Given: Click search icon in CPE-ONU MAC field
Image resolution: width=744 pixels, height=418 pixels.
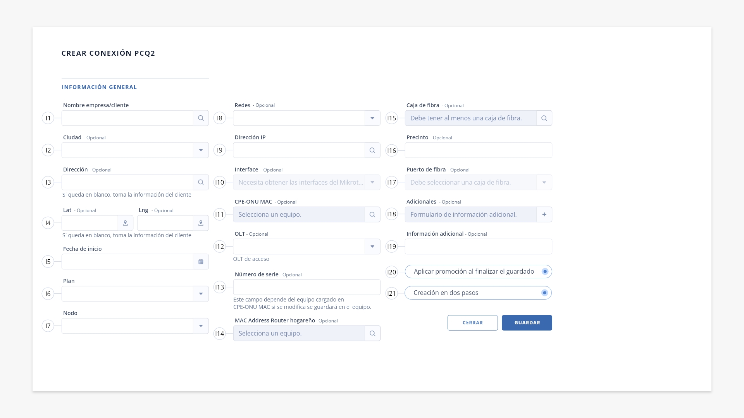Looking at the screenshot, I should pos(372,214).
